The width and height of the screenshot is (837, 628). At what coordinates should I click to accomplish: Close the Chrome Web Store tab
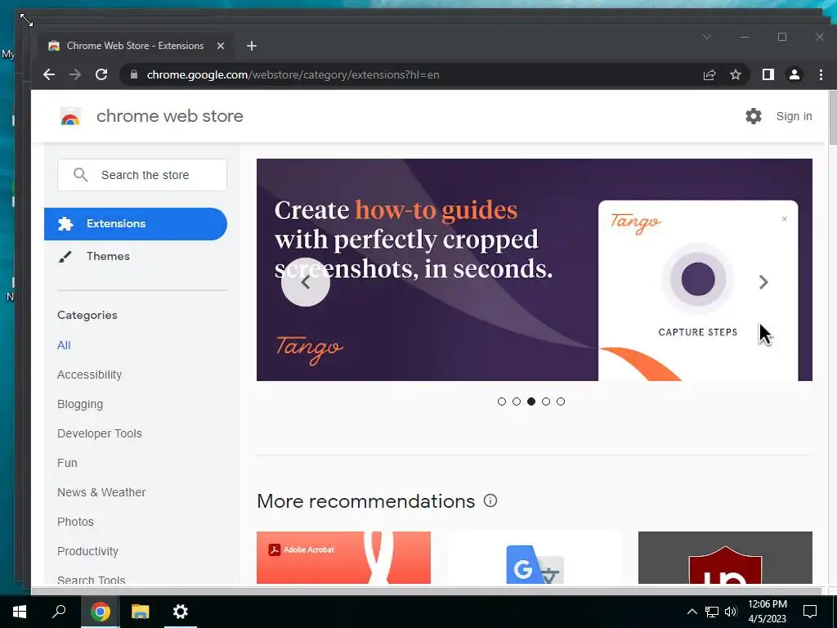[221, 46]
